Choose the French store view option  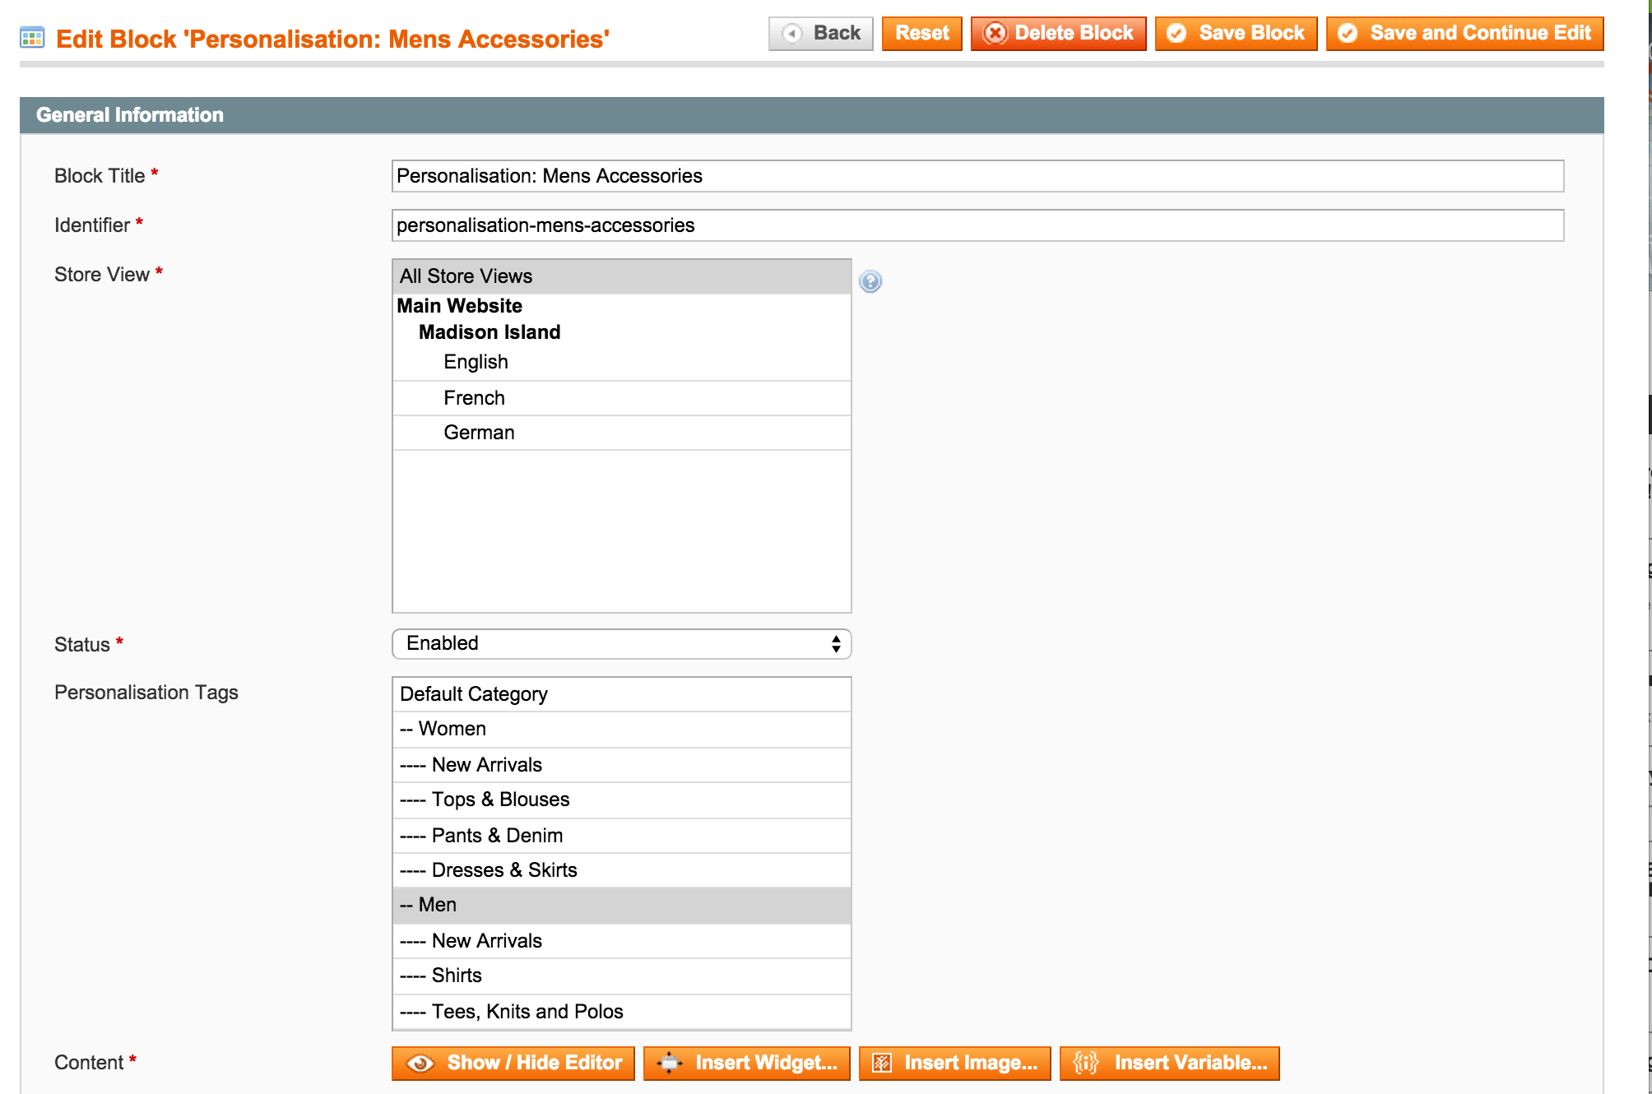click(x=621, y=398)
